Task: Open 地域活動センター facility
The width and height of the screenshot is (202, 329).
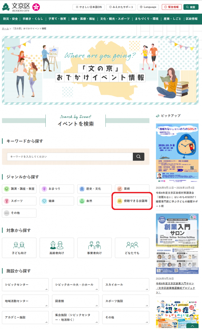Action: click(25, 301)
